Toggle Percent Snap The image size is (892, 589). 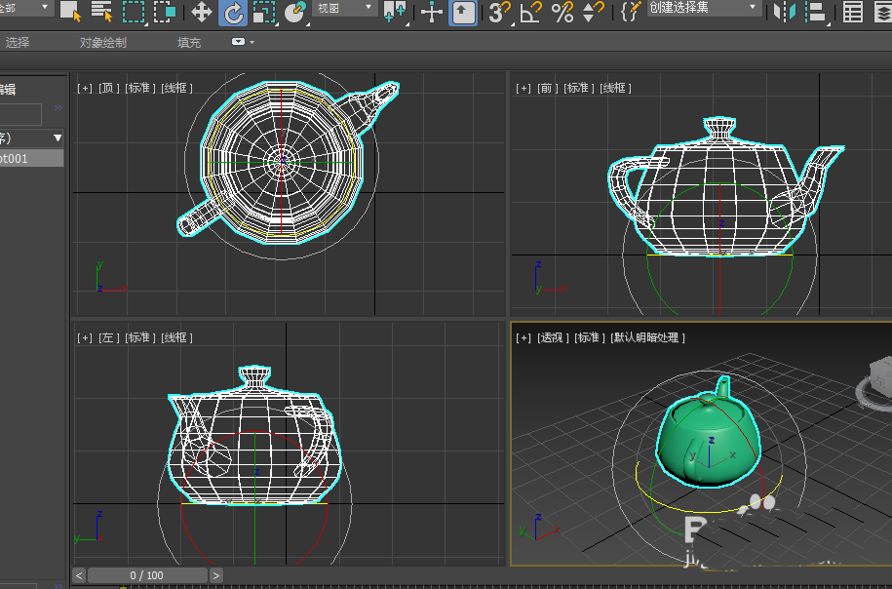(562, 12)
